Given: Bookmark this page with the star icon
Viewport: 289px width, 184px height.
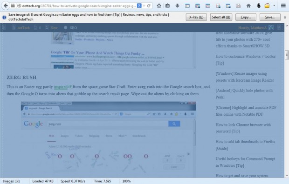Looking at the screenshot, I should pyautogui.click(x=159, y=6).
